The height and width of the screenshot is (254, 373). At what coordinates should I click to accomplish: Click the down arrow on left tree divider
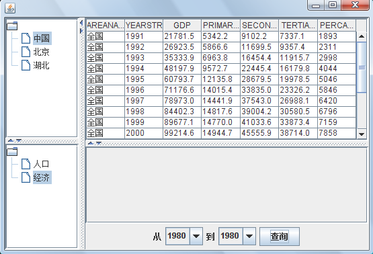coord(19,141)
